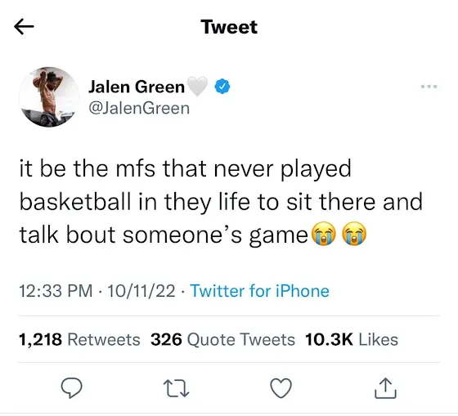Image resolution: width=458 pixels, height=416 pixels.
Task: Click the blue verified checkmark badge
Action: (x=222, y=86)
